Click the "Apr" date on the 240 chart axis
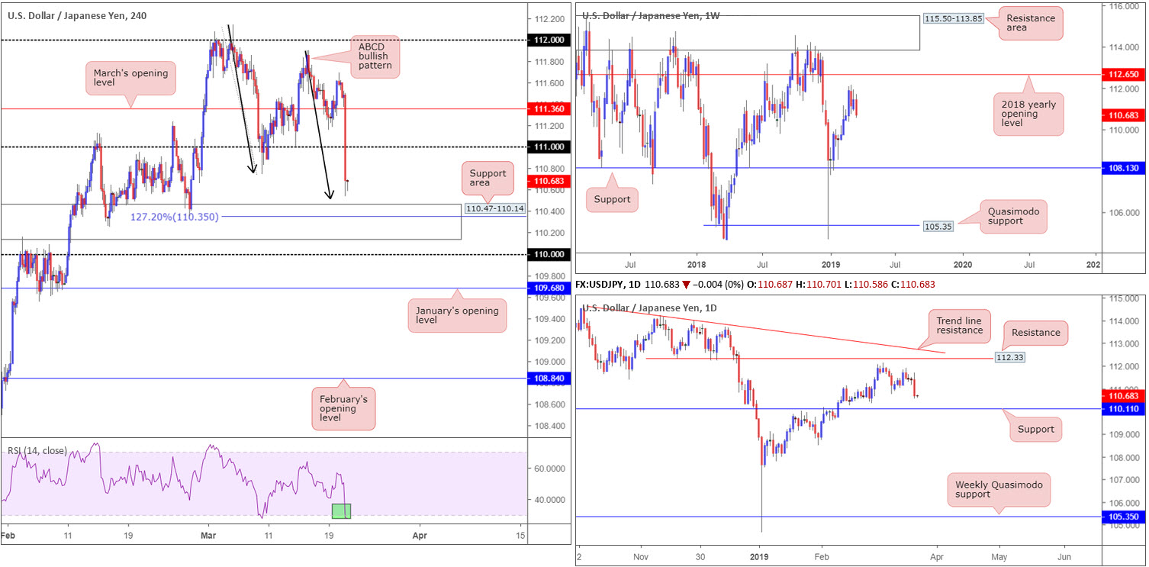This screenshot has height=567, width=1149. [419, 537]
